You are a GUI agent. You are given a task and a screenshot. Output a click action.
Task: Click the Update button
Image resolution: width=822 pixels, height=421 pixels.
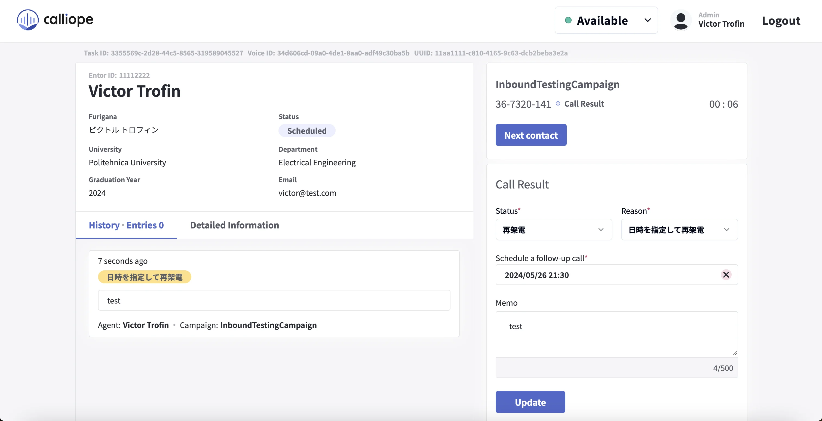(530, 402)
